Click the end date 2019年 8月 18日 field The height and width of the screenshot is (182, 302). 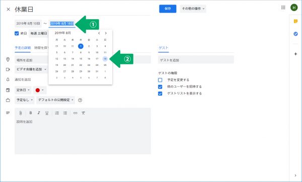62,24
